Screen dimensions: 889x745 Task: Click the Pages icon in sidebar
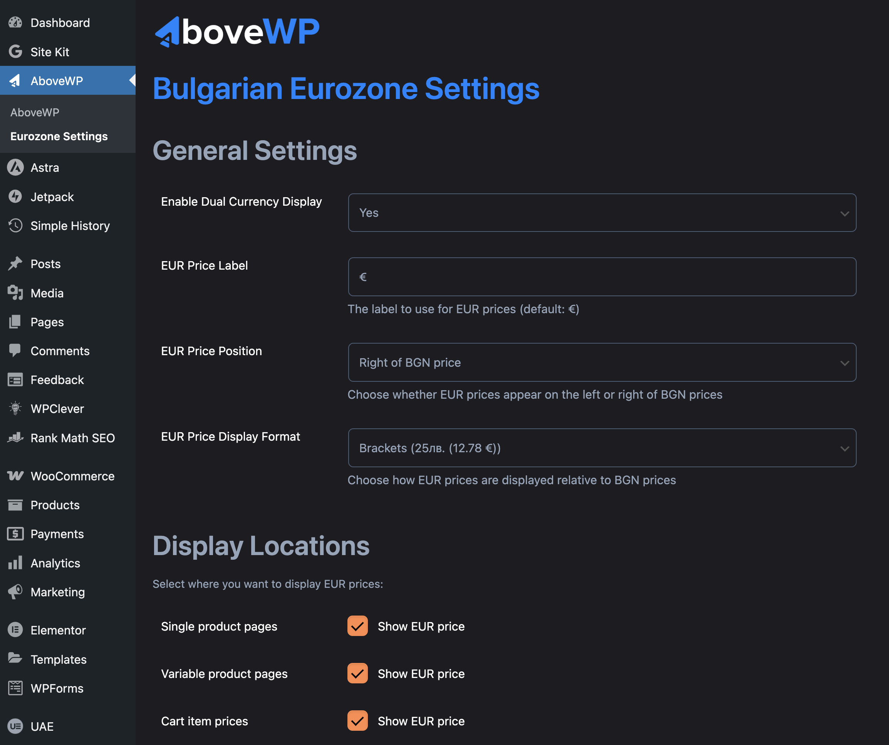coord(15,322)
